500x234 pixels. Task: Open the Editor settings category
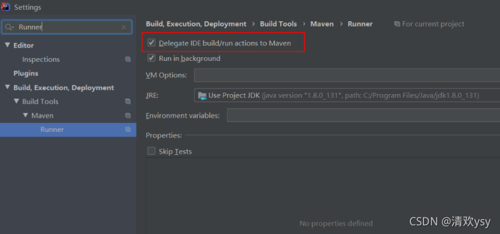coord(24,45)
